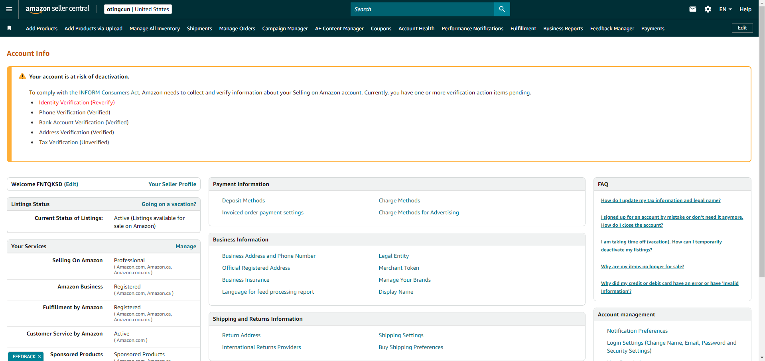Go to Manage Orders

coord(237,28)
